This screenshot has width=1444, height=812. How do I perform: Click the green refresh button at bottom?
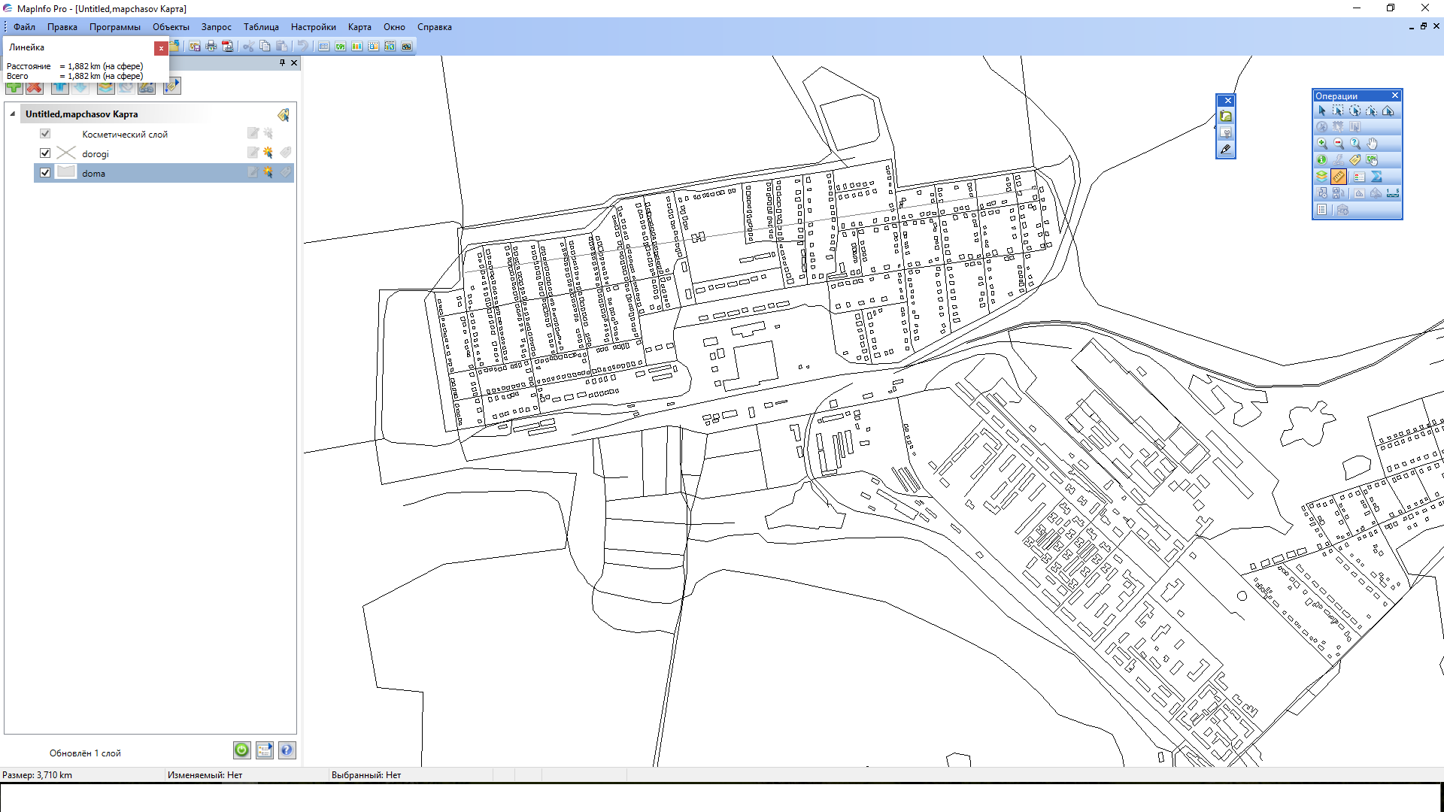pyautogui.click(x=241, y=750)
